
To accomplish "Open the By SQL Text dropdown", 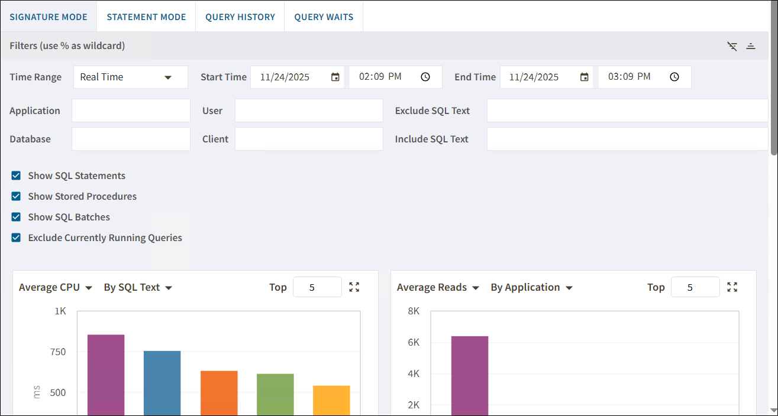I will [138, 288].
